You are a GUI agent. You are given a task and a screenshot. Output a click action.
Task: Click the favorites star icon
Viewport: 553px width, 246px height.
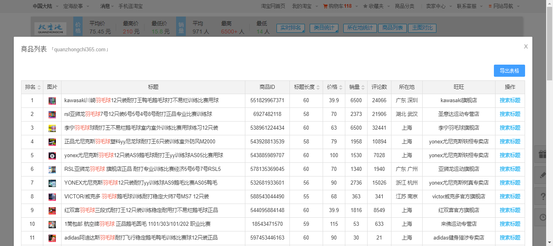pyautogui.click(x=365, y=6)
